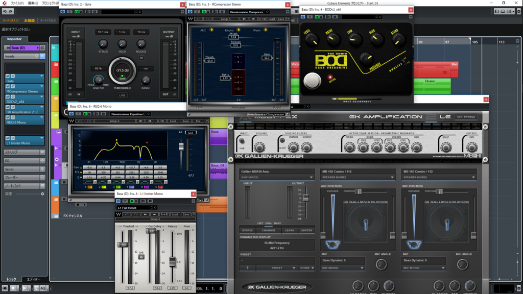Turn the Attack knob in Gate plugin
This screenshot has width=523, height=294.
[103, 44]
